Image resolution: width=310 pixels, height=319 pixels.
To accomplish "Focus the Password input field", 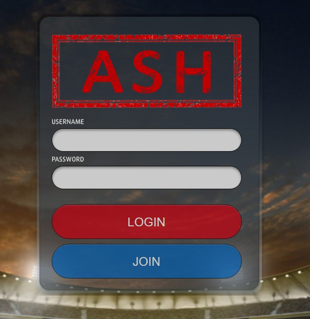I will click(147, 178).
